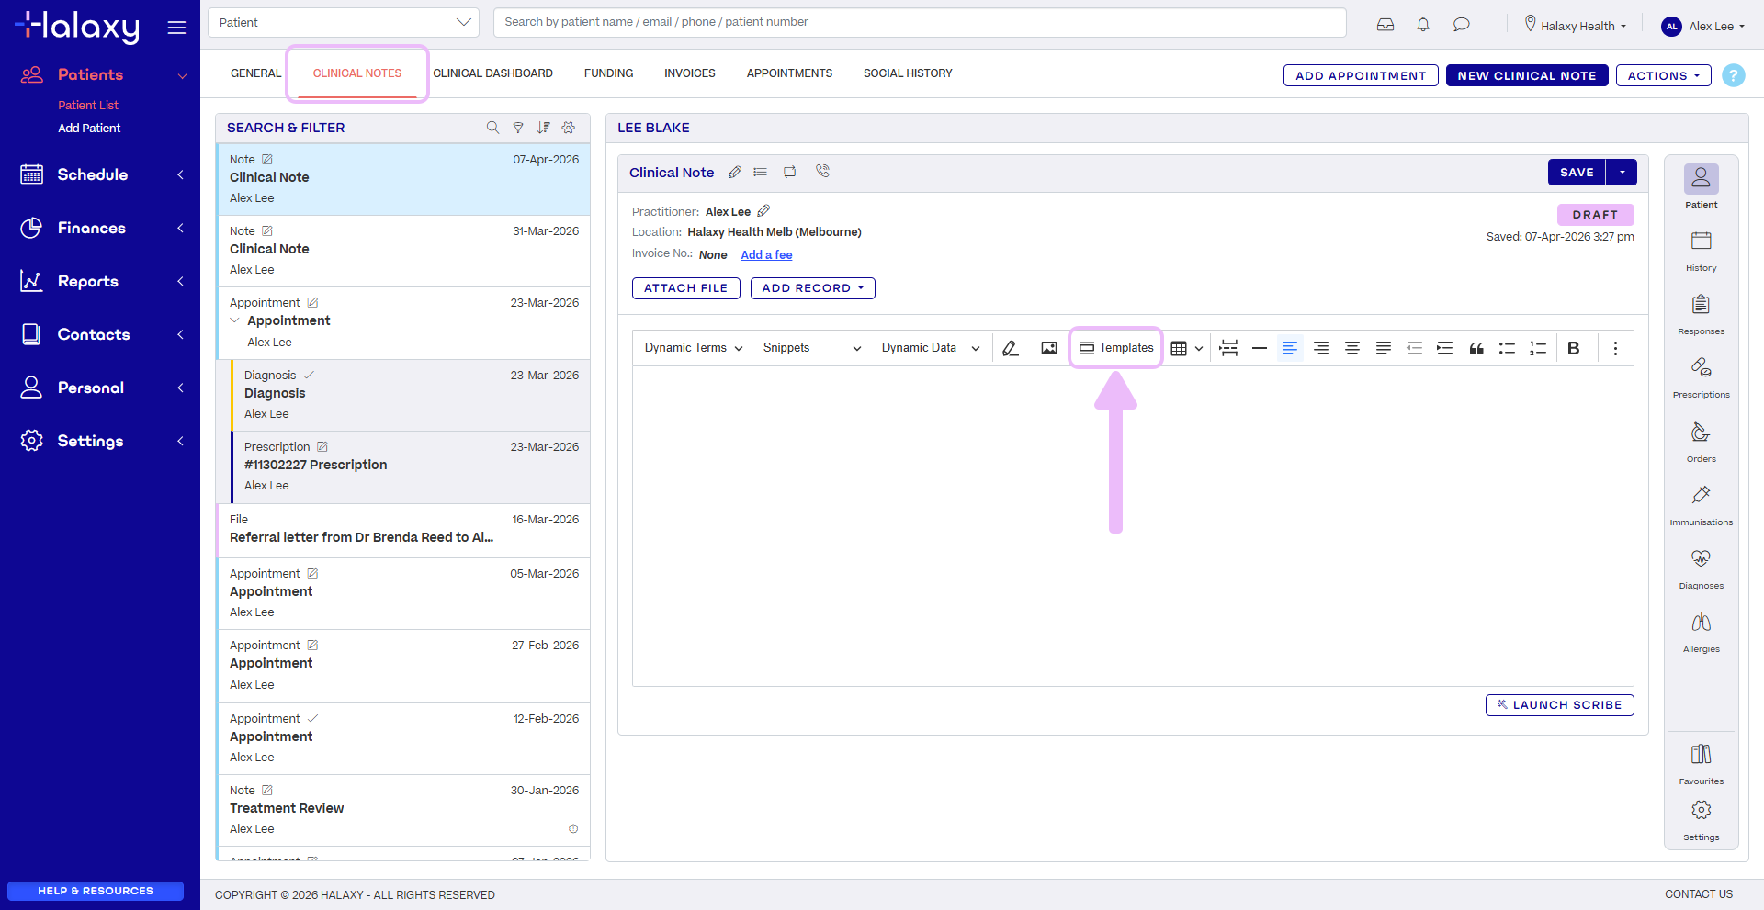Open the Save button dropdown arrow
Screen dimensions: 1764x910
point(1623,172)
